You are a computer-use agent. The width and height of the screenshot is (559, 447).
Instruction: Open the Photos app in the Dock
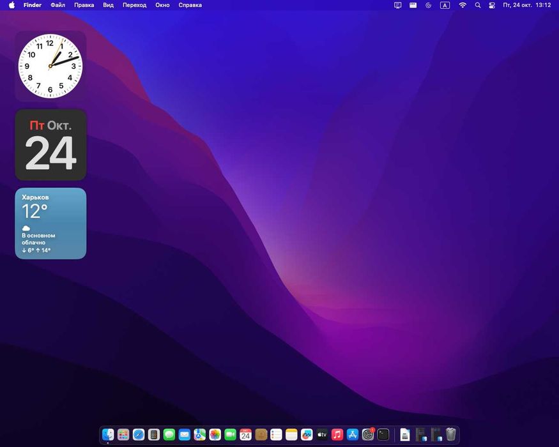[x=215, y=434]
